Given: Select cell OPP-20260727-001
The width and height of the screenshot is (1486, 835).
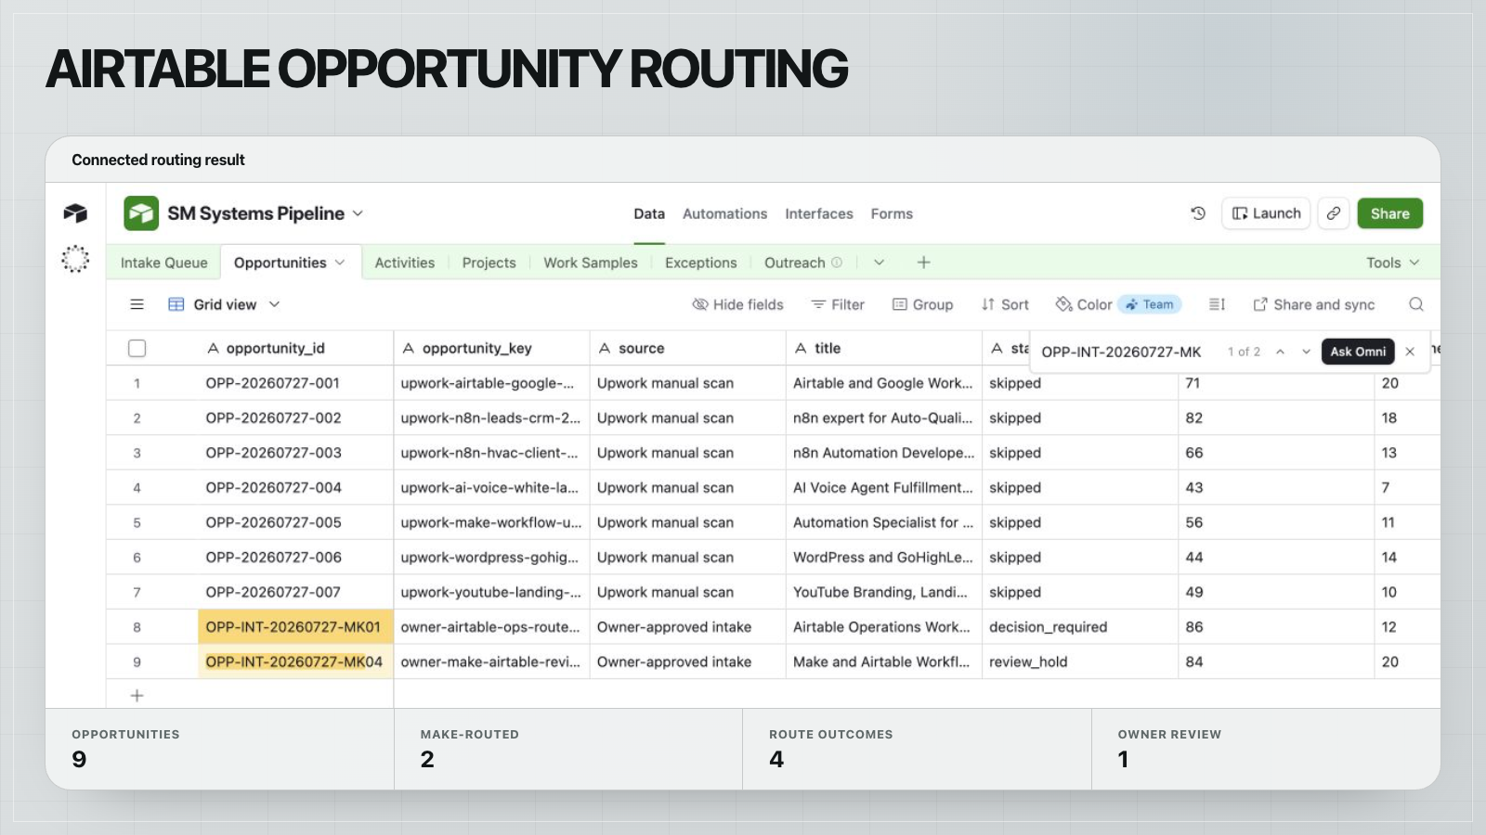Looking at the screenshot, I should point(295,383).
